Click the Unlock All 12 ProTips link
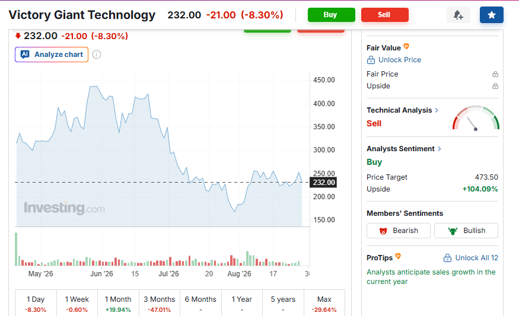The height and width of the screenshot is (316, 519). coord(471,258)
